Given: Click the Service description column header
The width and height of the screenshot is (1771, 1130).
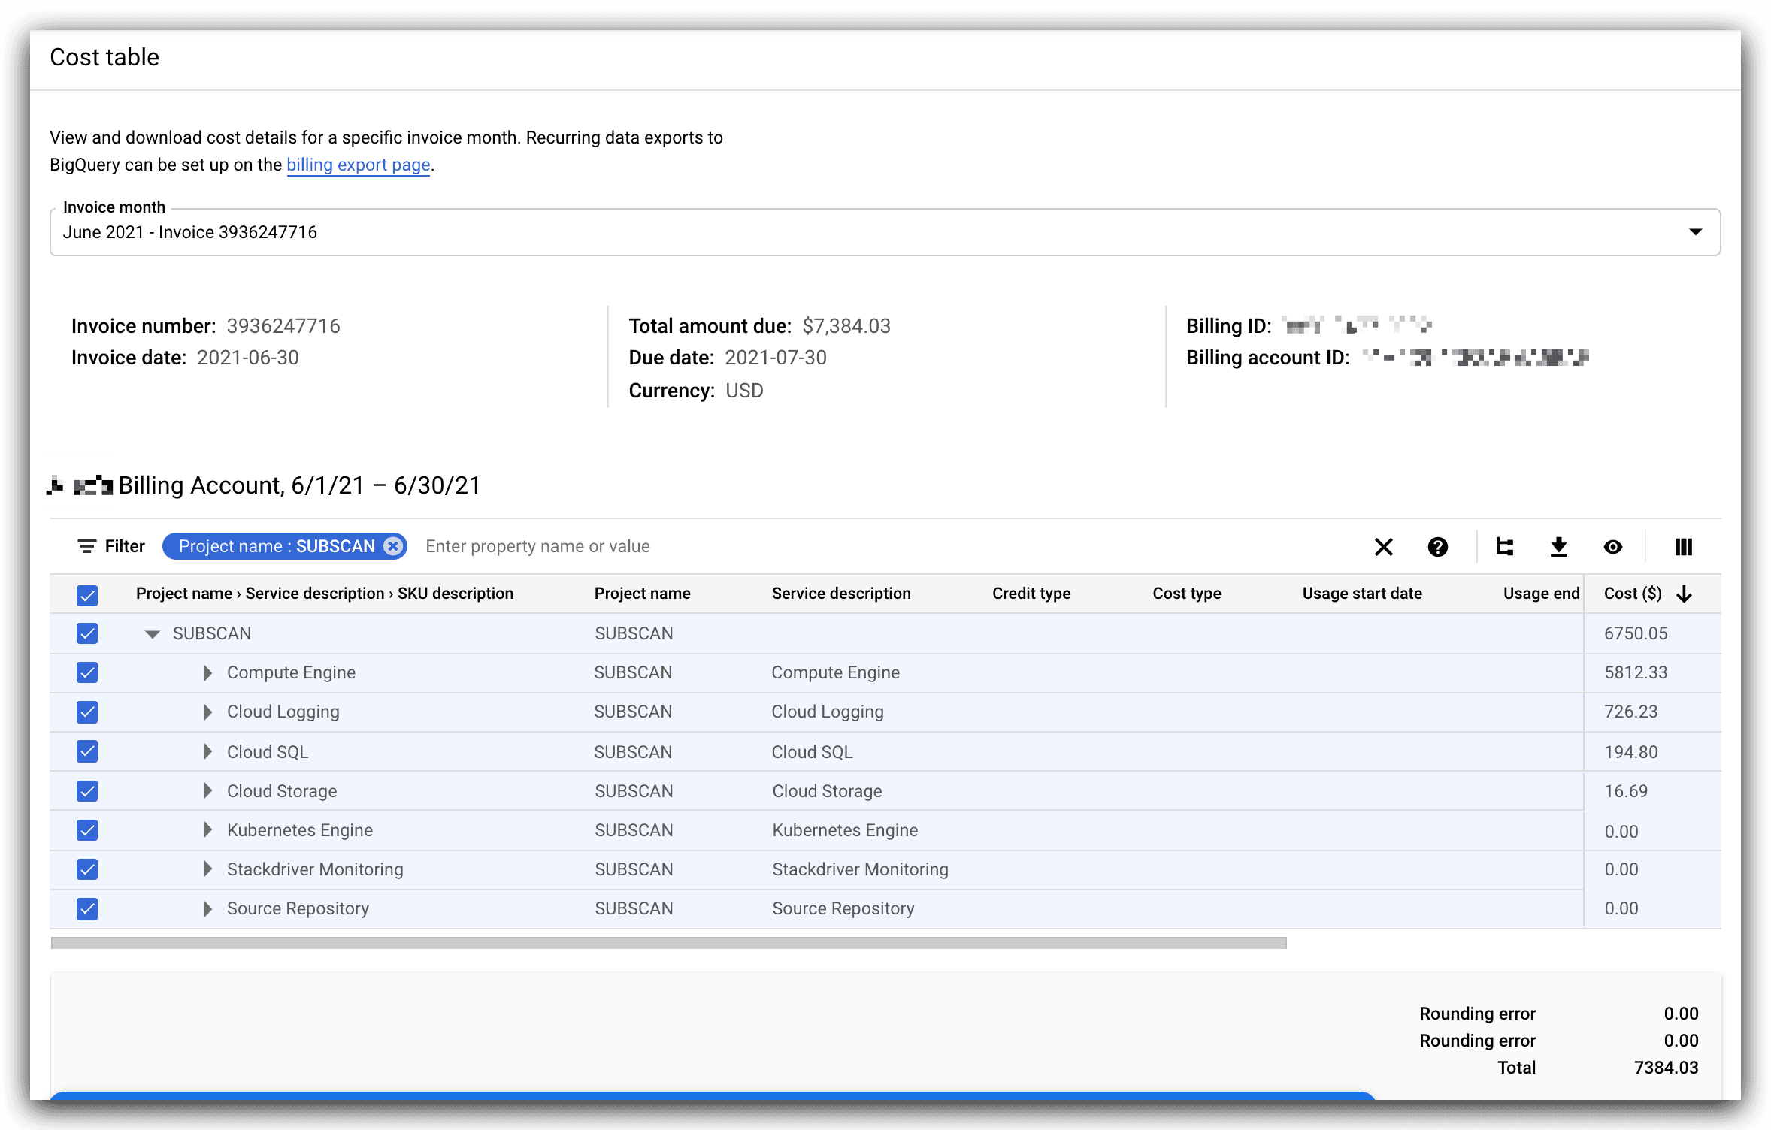Looking at the screenshot, I should pos(840,594).
